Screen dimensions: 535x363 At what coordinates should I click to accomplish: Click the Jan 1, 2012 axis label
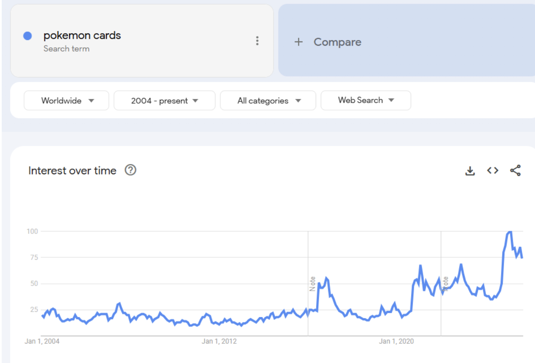click(x=219, y=341)
